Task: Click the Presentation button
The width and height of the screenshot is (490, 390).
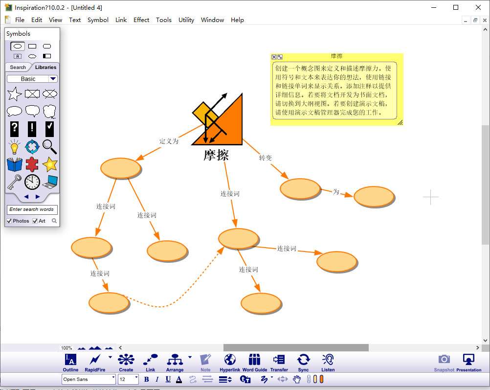Action: click(468, 362)
